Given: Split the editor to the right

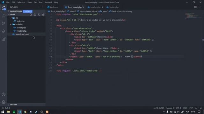Looking at the screenshot, I should pyautogui.click(x=195, y=7).
